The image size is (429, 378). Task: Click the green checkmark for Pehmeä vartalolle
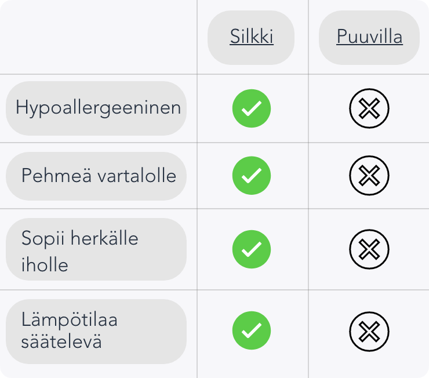click(252, 175)
